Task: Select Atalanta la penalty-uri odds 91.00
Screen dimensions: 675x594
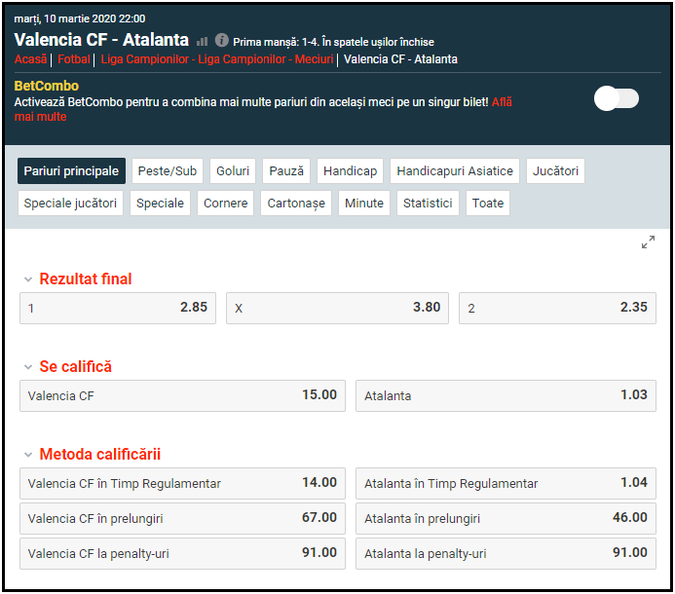Action: [506, 553]
